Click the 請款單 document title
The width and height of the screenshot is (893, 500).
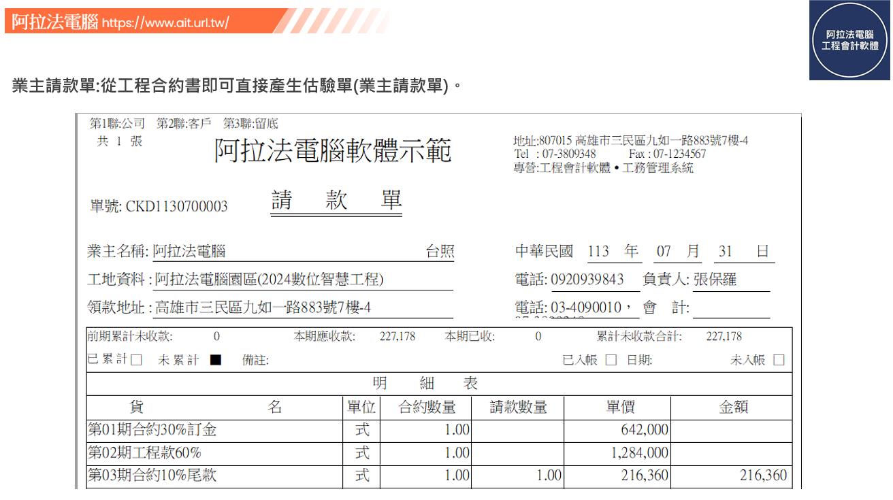336,200
